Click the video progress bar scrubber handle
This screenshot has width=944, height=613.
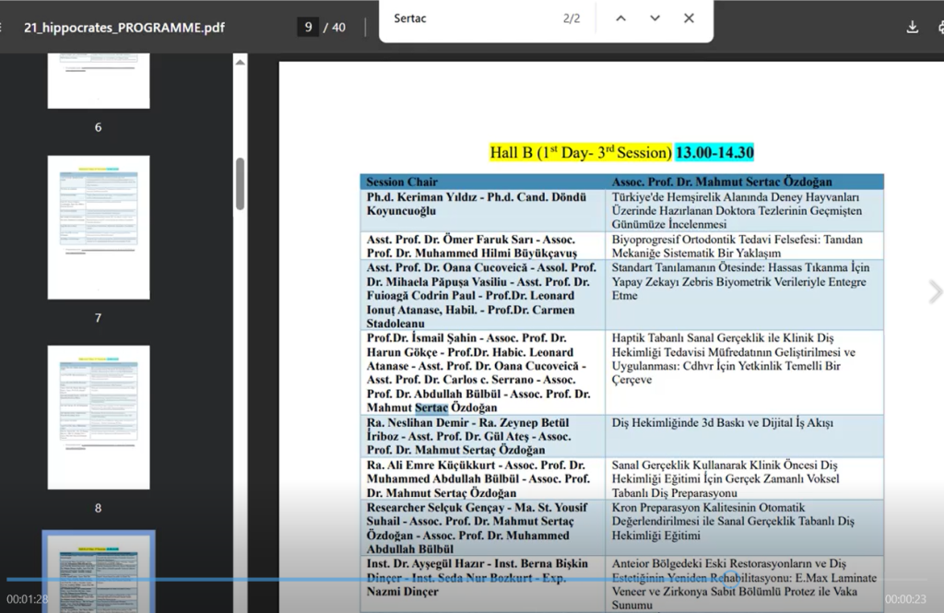728,580
